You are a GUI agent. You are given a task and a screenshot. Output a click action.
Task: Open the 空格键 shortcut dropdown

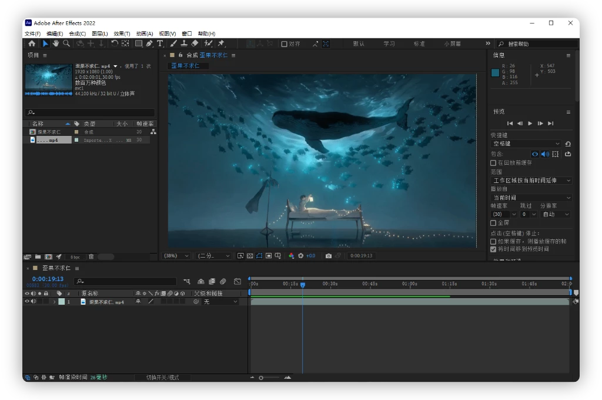coord(526,144)
